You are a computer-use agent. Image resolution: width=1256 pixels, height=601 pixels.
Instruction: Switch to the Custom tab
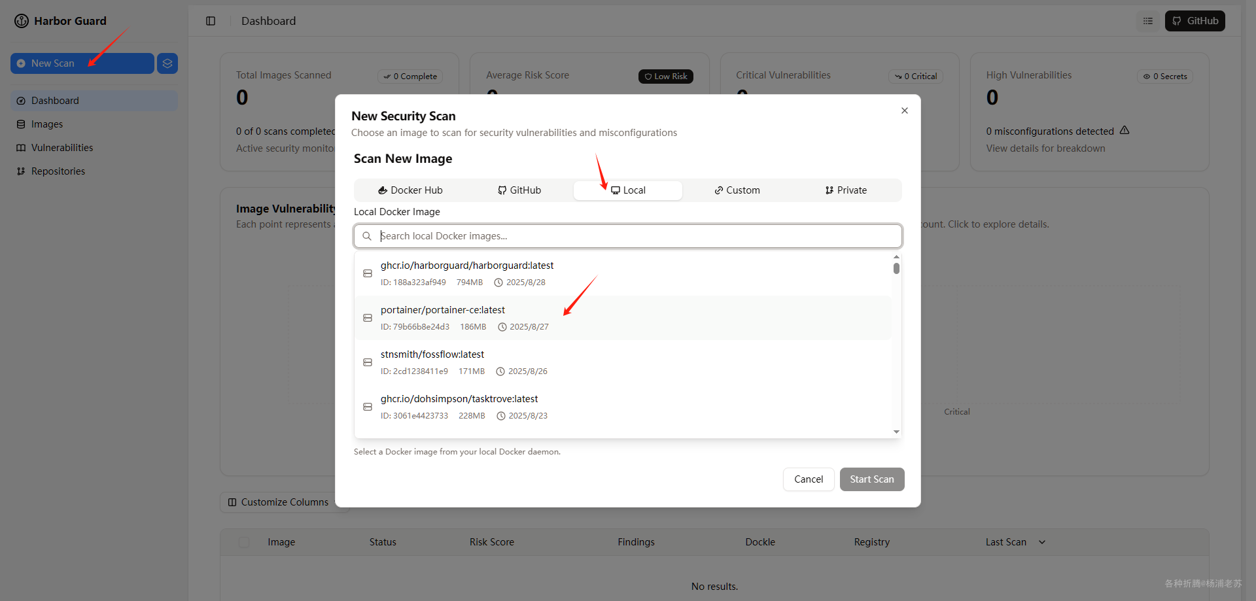(x=737, y=190)
